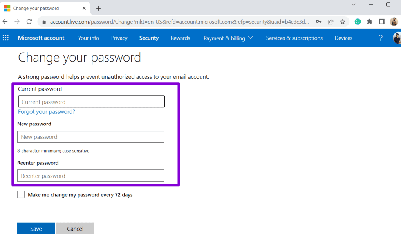The image size is (401, 238).
Task: Toggle the browser side panel icon
Action: click(381, 22)
